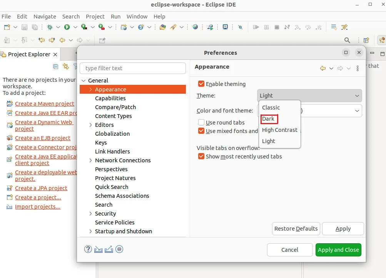Expand the Security tree node
Image resolution: width=386 pixels, height=278 pixels.
90,214
